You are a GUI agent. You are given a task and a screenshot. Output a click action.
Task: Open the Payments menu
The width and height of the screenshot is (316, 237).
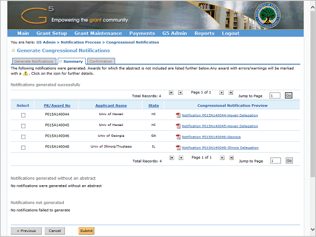[142, 33]
